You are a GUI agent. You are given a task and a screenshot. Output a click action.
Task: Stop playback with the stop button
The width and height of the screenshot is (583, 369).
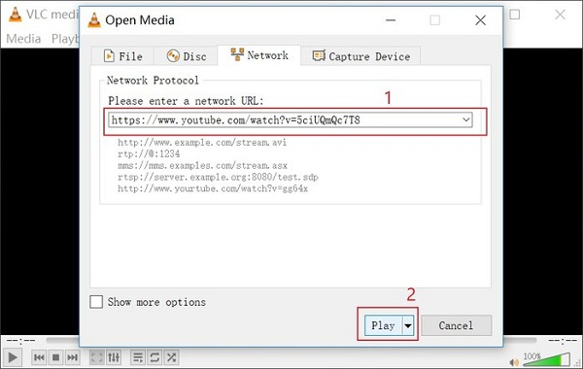click(x=55, y=357)
